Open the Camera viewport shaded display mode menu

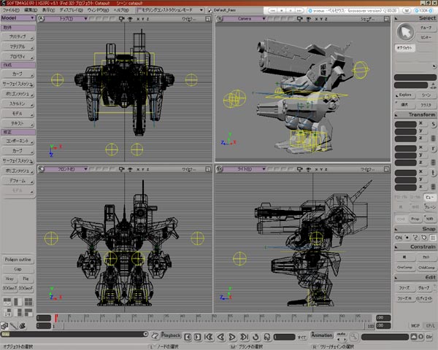[x=367, y=19]
